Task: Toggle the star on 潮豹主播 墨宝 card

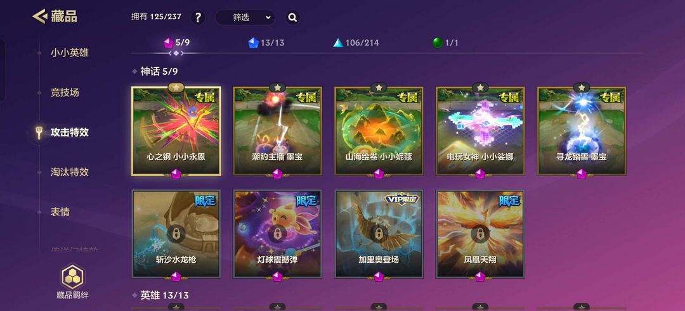Action: coord(277,87)
